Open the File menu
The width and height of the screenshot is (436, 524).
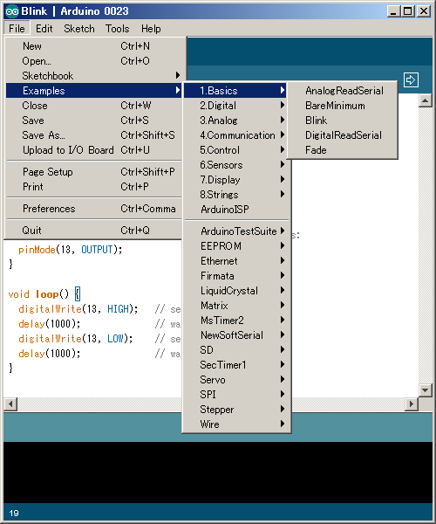click(x=17, y=29)
